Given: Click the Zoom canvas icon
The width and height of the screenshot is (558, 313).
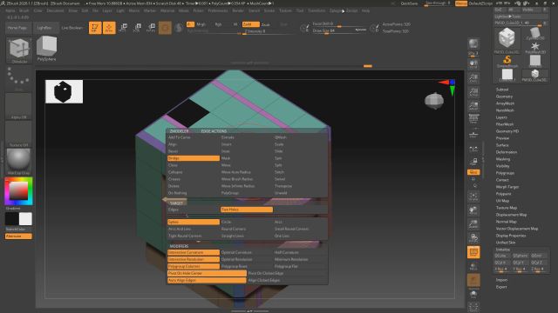Looking at the screenshot, I should [x=473, y=78].
